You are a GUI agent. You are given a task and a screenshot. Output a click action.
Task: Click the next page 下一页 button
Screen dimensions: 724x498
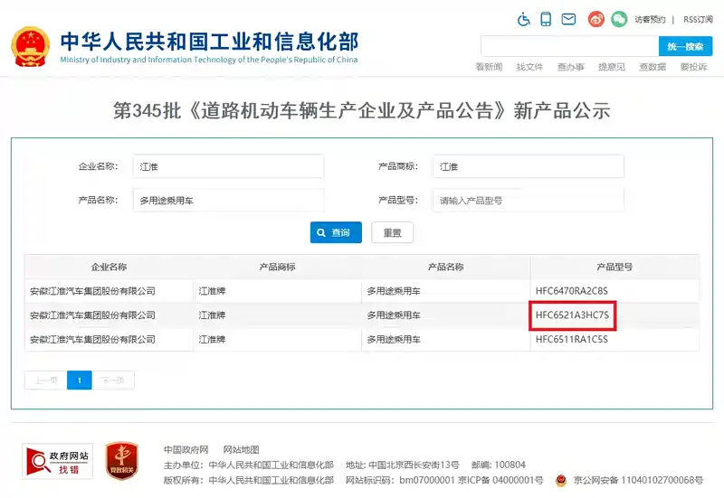[113, 381]
